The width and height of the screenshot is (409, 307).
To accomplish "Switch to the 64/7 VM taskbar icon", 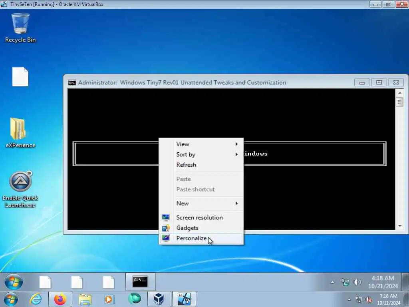I will (x=184, y=299).
